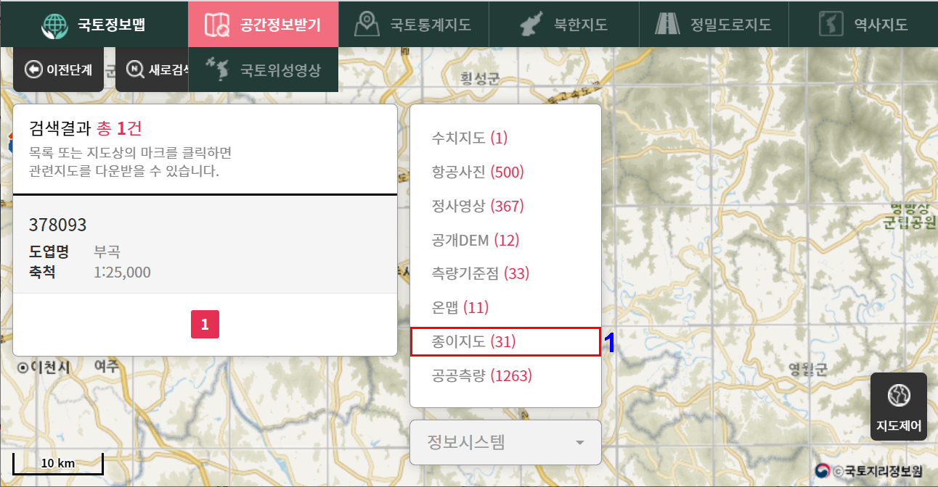Click the 영월군 label on the map

pos(808,370)
